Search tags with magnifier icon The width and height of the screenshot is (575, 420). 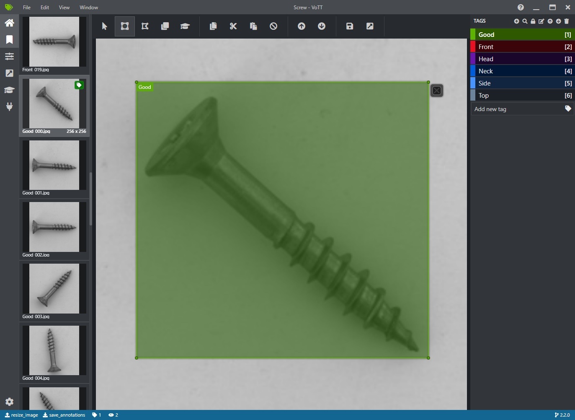525,21
